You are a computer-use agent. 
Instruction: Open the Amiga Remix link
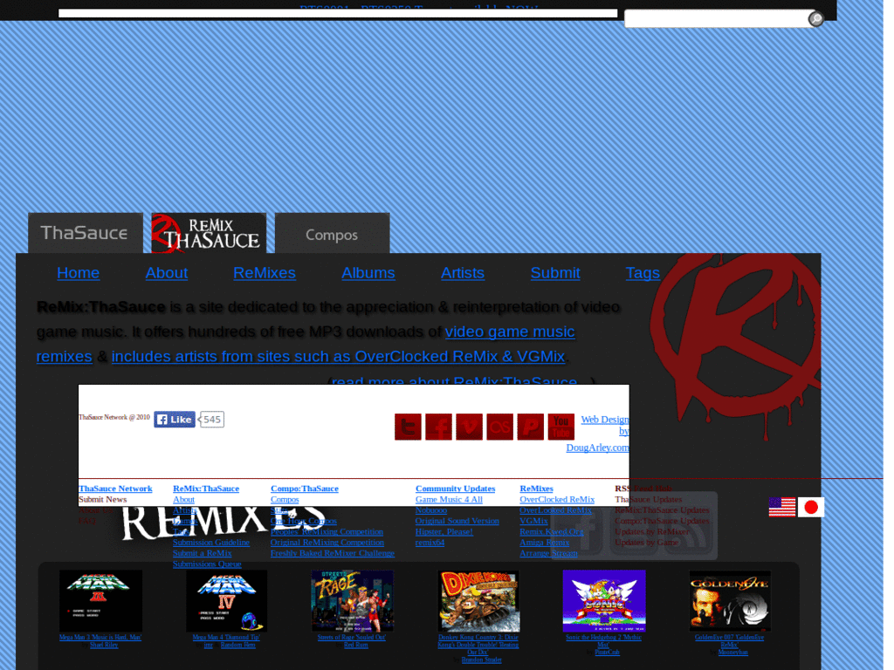coord(545,543)
